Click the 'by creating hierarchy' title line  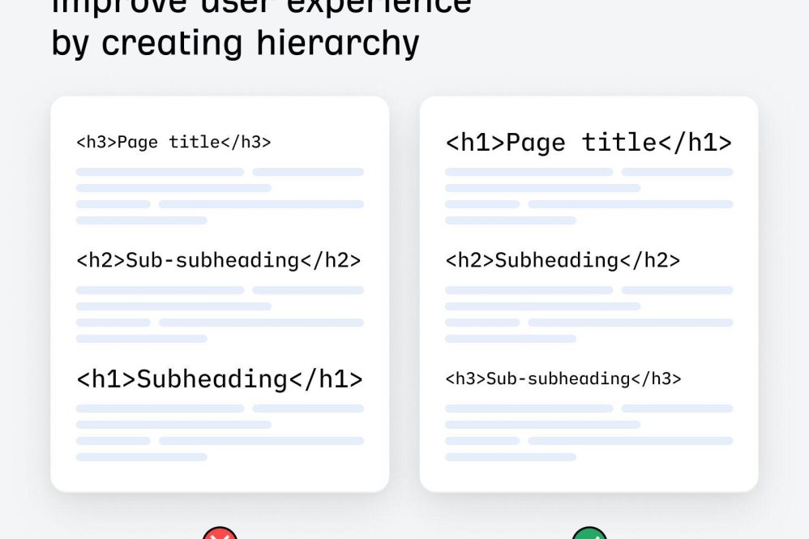pos(235,42)
